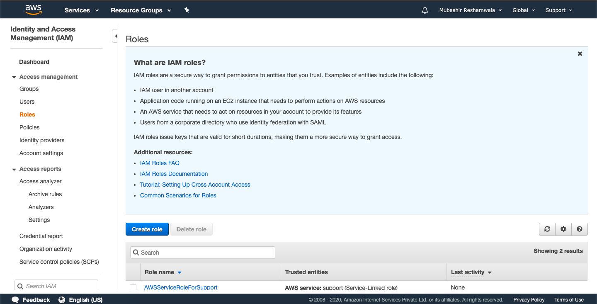The image size is (597, 304).
Task: Open IAM Roles Documentation link
Action: tap(174, 174)
